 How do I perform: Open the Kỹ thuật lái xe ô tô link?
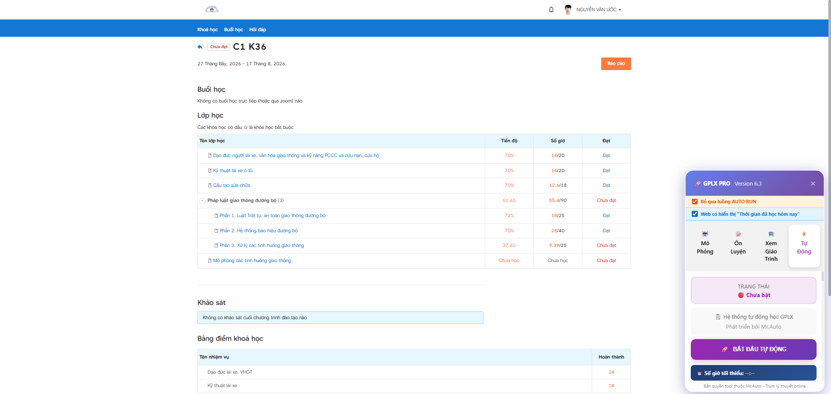(x=232, y=171)
